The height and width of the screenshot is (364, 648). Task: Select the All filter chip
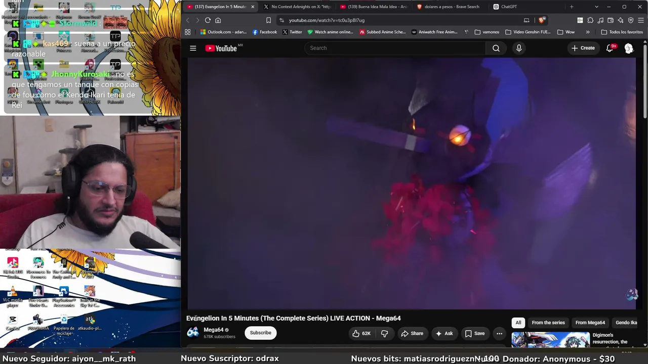coord(518,323)
